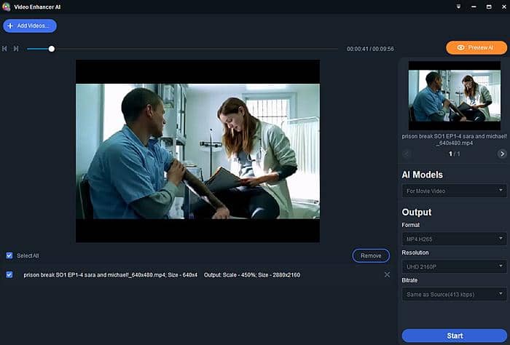Click the unplayed part of the seek bar
The height and width of the screenshot is (345, 510).
(x=197, y=49)
